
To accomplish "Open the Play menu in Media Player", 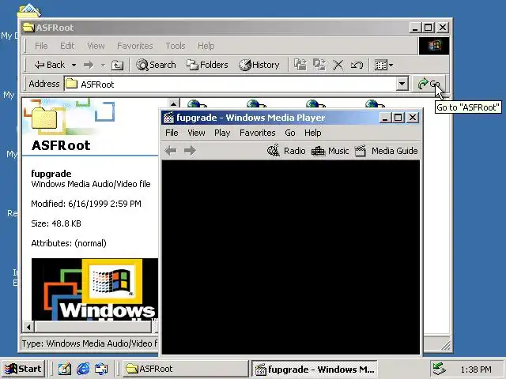I will click(222, 133).
